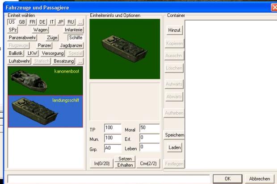Choose the Panzerabwehr unit category
Image resolution: width=277 pixels, height=184 pixels.
(x=22, y=38)
